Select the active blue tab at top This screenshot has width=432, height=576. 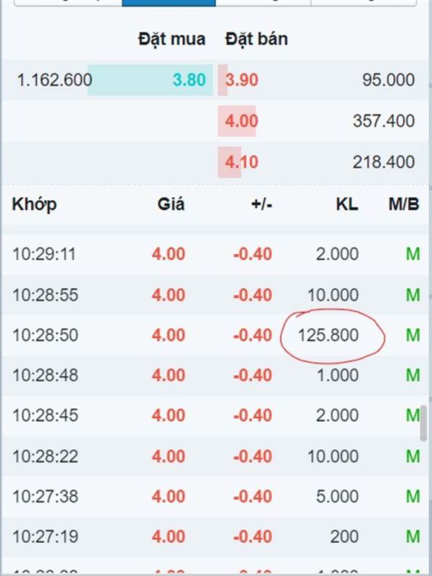(168, 3)
